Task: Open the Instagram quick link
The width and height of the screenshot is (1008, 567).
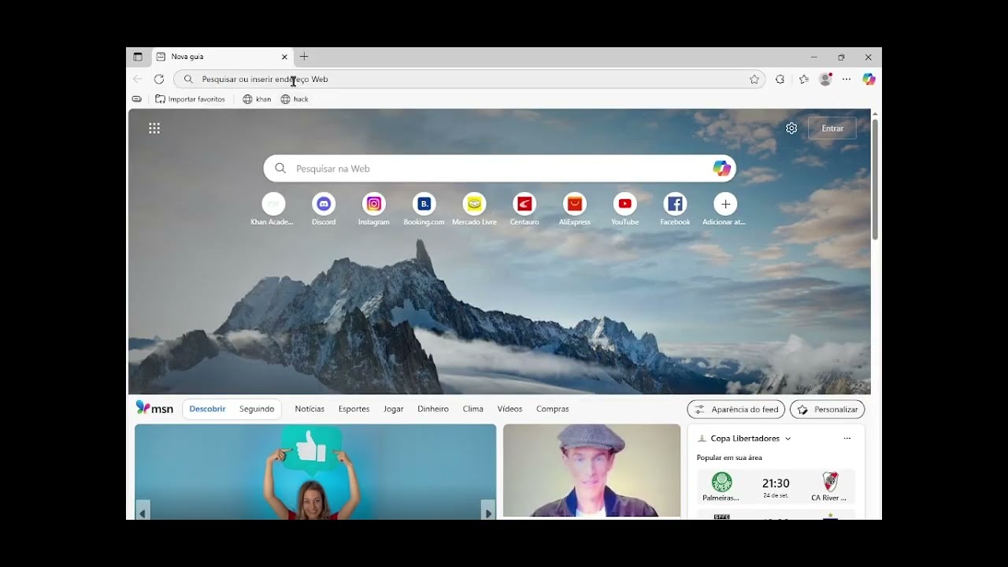Action: (x=374, y=209)
